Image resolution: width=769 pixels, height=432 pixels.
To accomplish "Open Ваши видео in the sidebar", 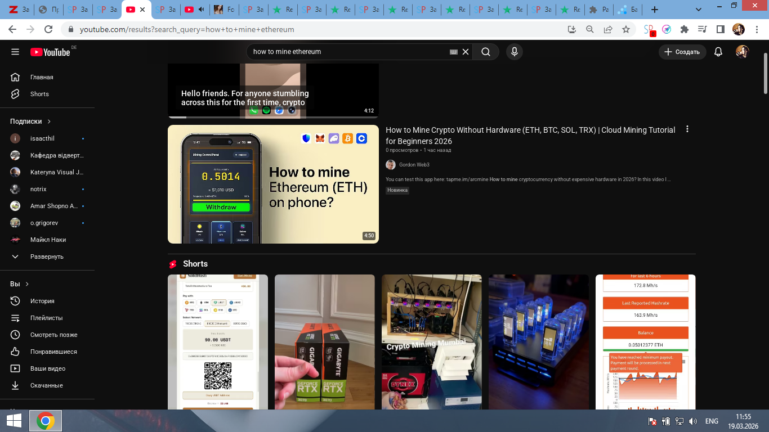I will coord(47,368).
